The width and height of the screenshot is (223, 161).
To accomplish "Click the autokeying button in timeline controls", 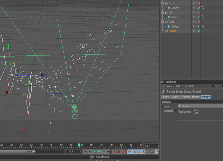I will (x=119, y=152).
